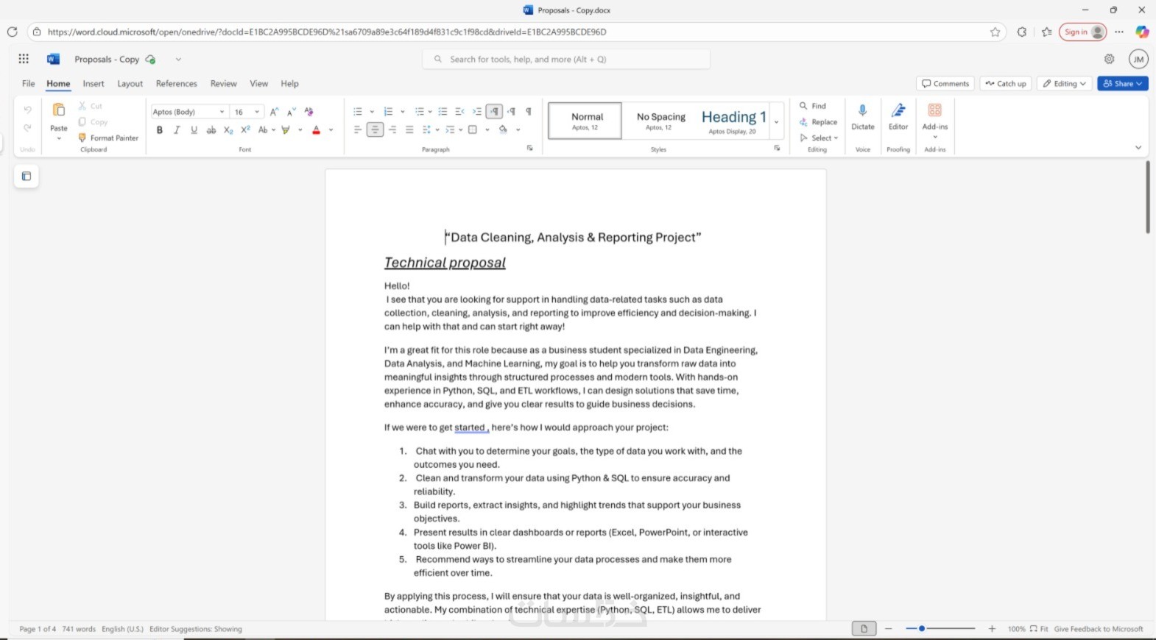Clear all text formatting
This screenshot has height=640, width=1156.
(309, 112)
